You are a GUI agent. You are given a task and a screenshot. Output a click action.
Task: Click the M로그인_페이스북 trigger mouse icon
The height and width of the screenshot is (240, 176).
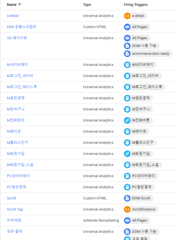click(x=127, y=87)
